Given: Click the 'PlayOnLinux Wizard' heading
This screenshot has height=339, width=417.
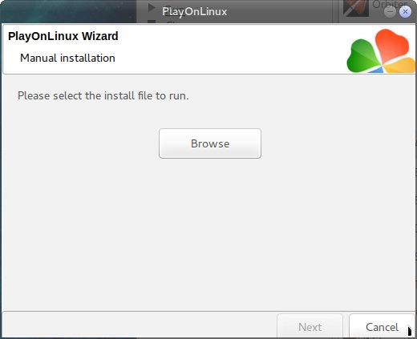Looking at the screenshot, I should (x=63, y=36).
